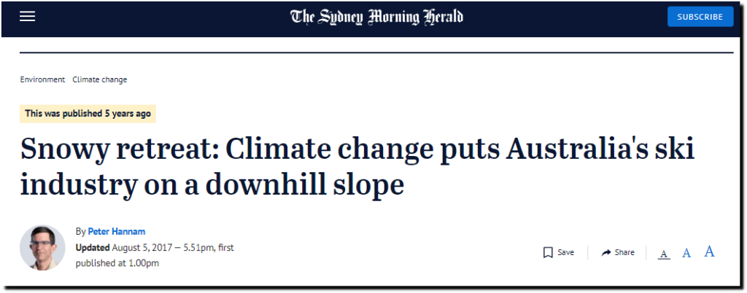Select the largest A text size
Viewport: 747px width, 293px height.
click(709, 251)
